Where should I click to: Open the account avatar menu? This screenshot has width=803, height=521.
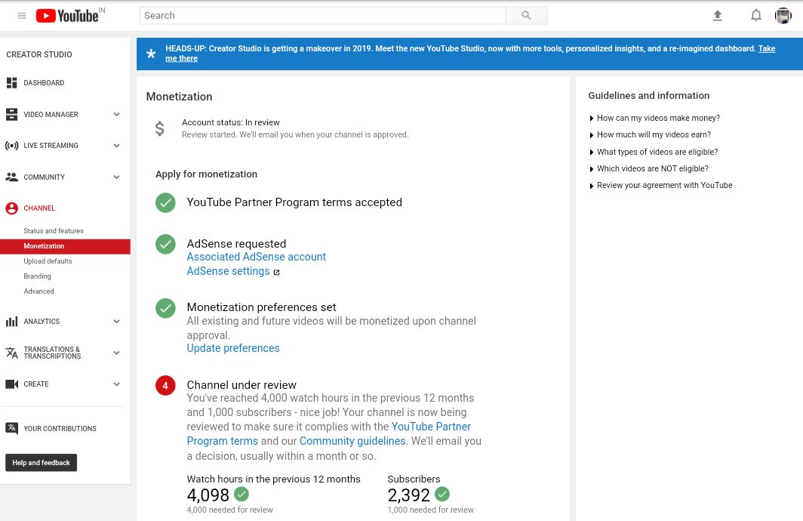click(x=783, y=16)
